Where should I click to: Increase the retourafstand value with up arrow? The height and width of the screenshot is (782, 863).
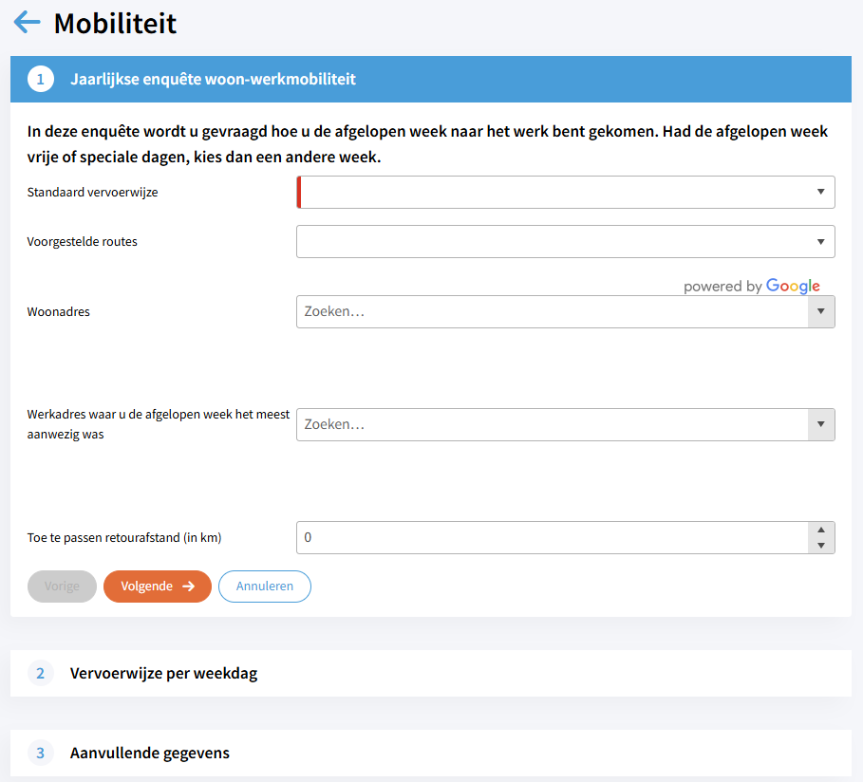point(820,530)
